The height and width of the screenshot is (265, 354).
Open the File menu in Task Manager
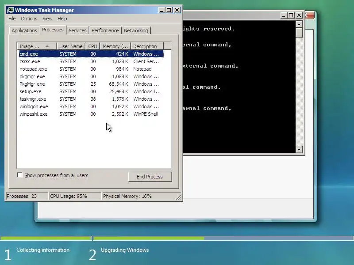(12, 19)
